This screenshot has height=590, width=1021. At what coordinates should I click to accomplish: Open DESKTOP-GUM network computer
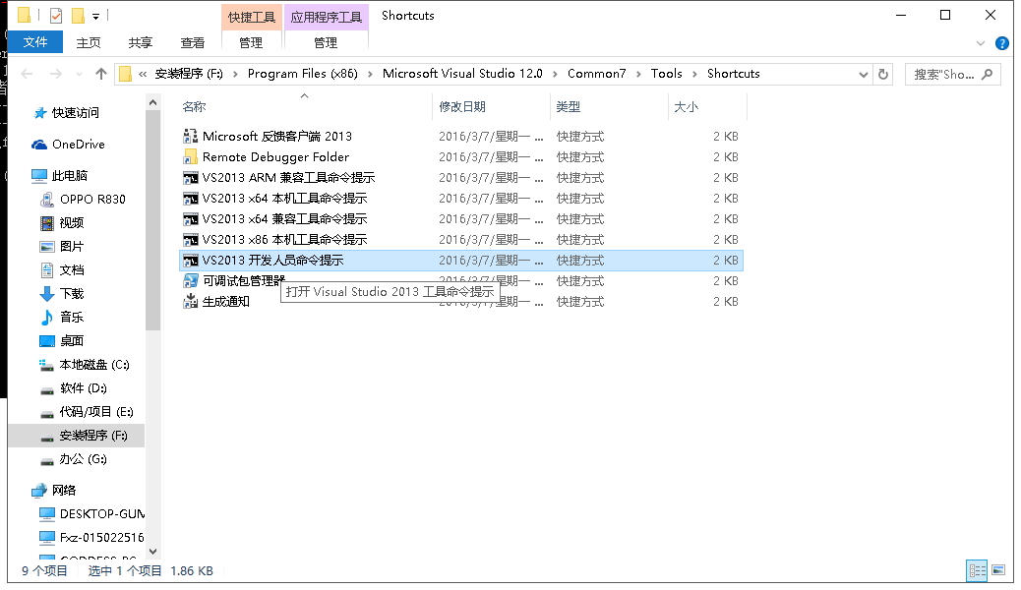pos(102,514)
